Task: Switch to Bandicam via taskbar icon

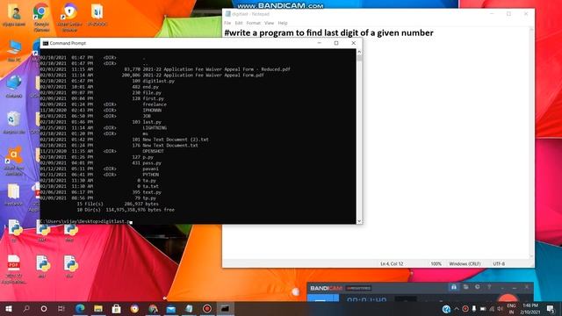Action: [x=207, y=308]
